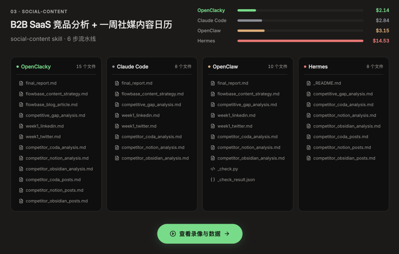Click the gray Claude Code cost bar
The width and height of the screenshot is (399, 254).
tap(250, 21)
